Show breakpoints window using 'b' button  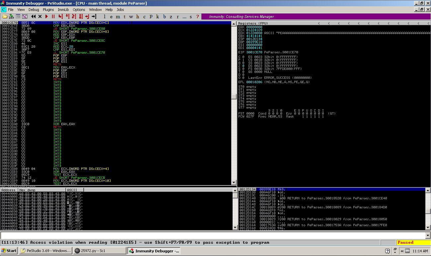point(164,17)
